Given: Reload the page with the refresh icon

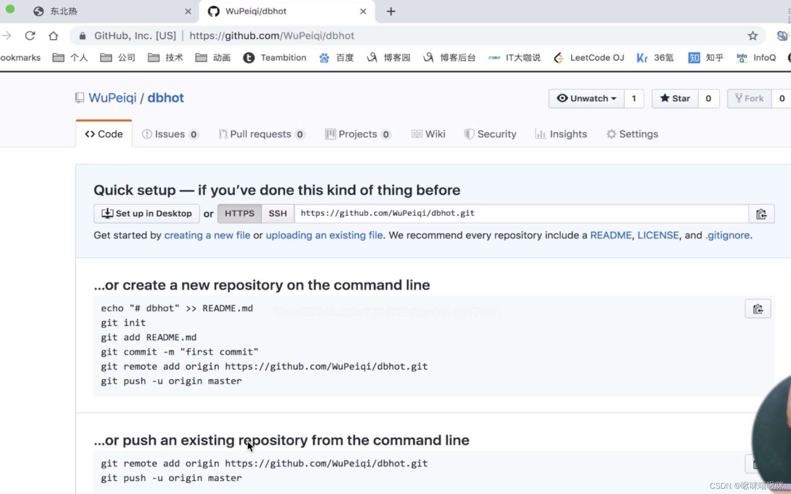Looking at the screenshot, I should pos(30,36).
